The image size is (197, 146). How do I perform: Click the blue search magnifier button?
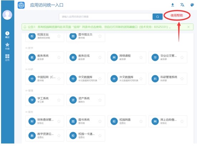157,16
